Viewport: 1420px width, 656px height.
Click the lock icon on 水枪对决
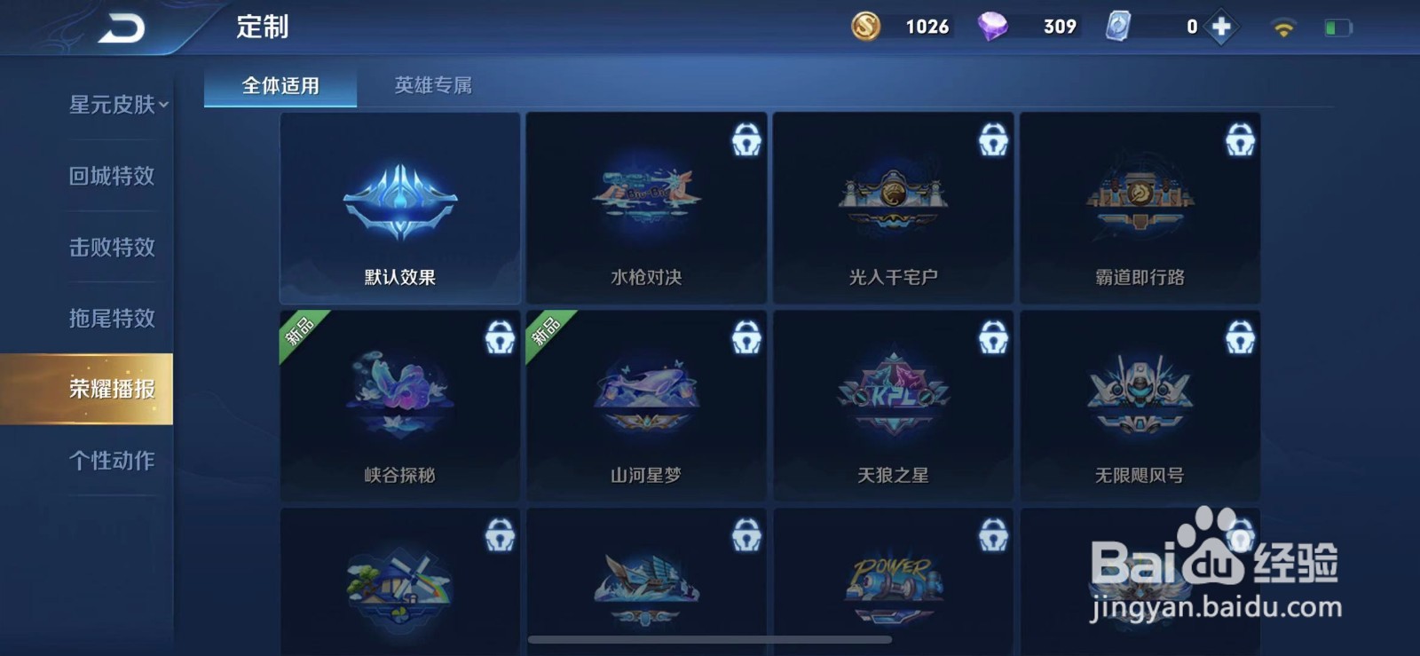[x=746, y=139]
